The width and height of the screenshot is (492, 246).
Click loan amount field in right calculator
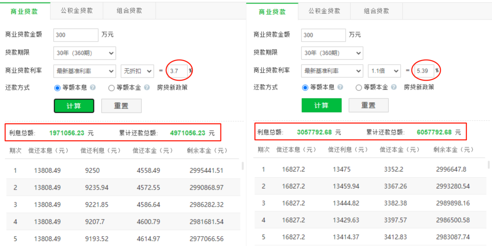pyautogui.click(x=323, y=35)
